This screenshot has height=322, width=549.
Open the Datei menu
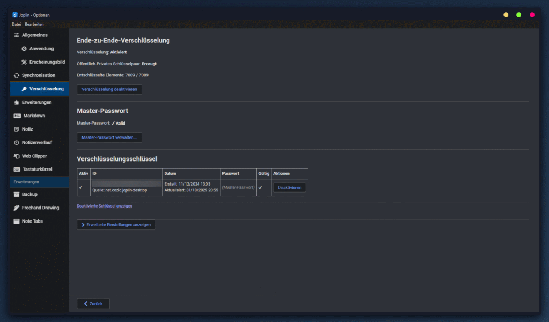(x=16, y=24)
